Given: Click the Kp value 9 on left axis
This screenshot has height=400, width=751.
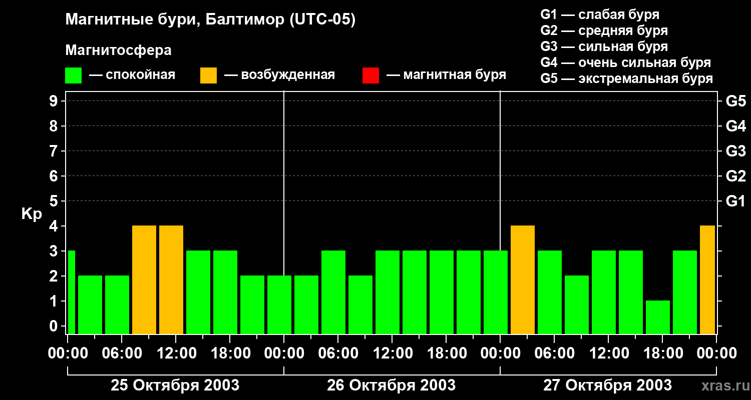Looking at the screenshot, I should tap(55, 101).
